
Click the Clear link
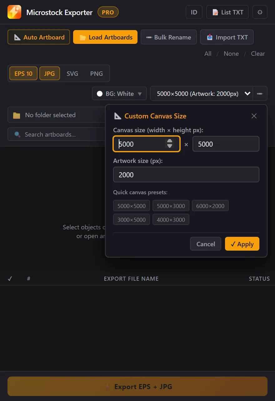click(258, 54)
